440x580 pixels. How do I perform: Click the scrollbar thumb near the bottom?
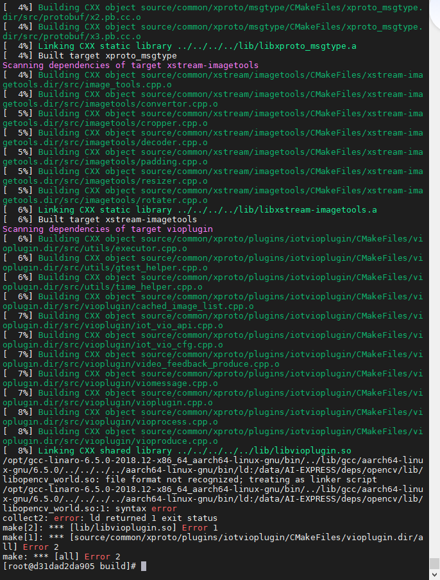click(434, 563)
